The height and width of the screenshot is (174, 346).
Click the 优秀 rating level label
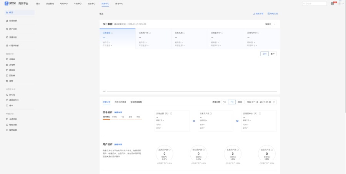click(138, 117)
